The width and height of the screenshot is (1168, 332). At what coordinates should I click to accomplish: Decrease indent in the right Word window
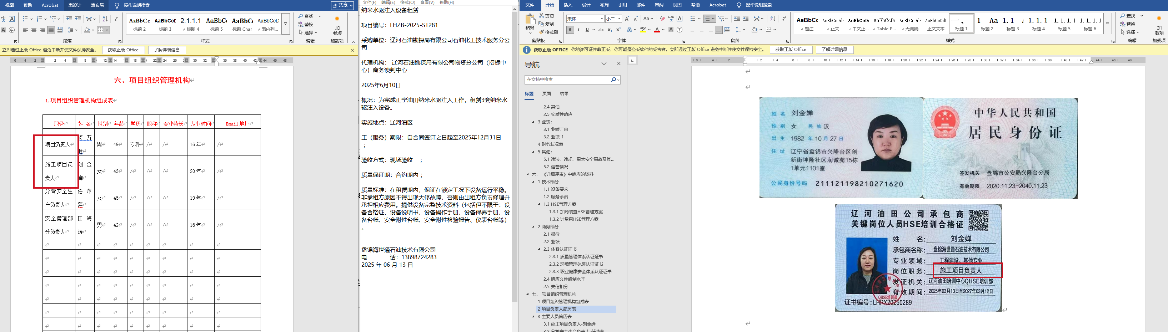[737, 19]
